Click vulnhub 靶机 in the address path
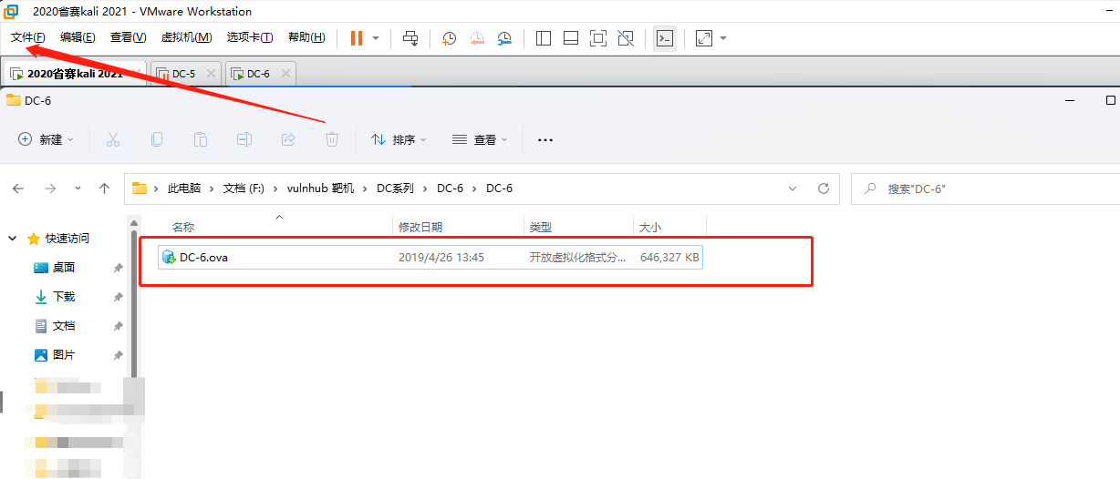The height and width of the screenshot is (479, 1120). 321,189
